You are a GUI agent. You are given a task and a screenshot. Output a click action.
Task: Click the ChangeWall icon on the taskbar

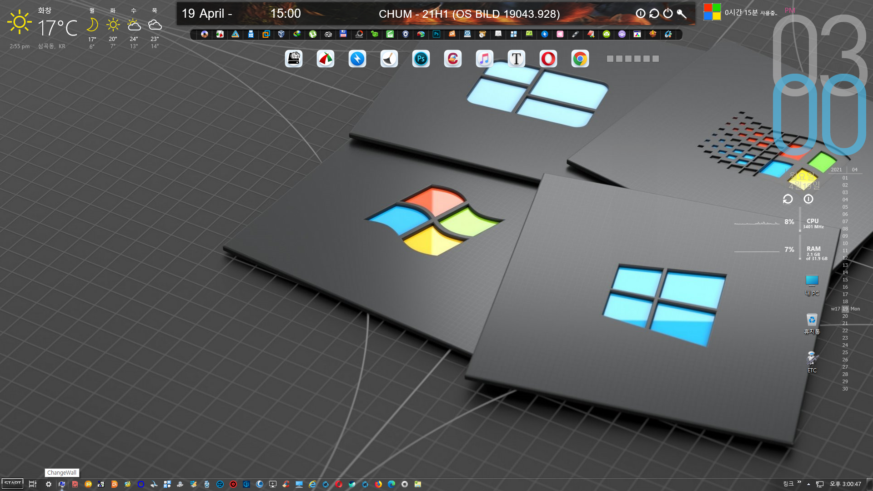pyautogui.click(x=62, y=484)
